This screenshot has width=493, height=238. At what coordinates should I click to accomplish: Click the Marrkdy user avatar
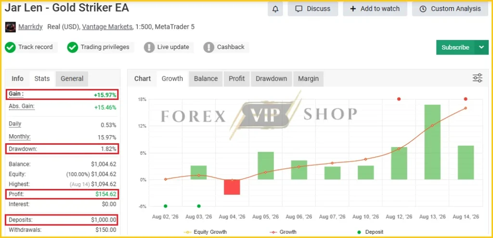(x=11, y=27)
